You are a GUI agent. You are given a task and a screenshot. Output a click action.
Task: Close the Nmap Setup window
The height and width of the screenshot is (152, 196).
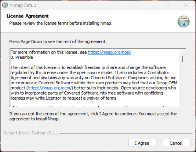tap(186, 5)
